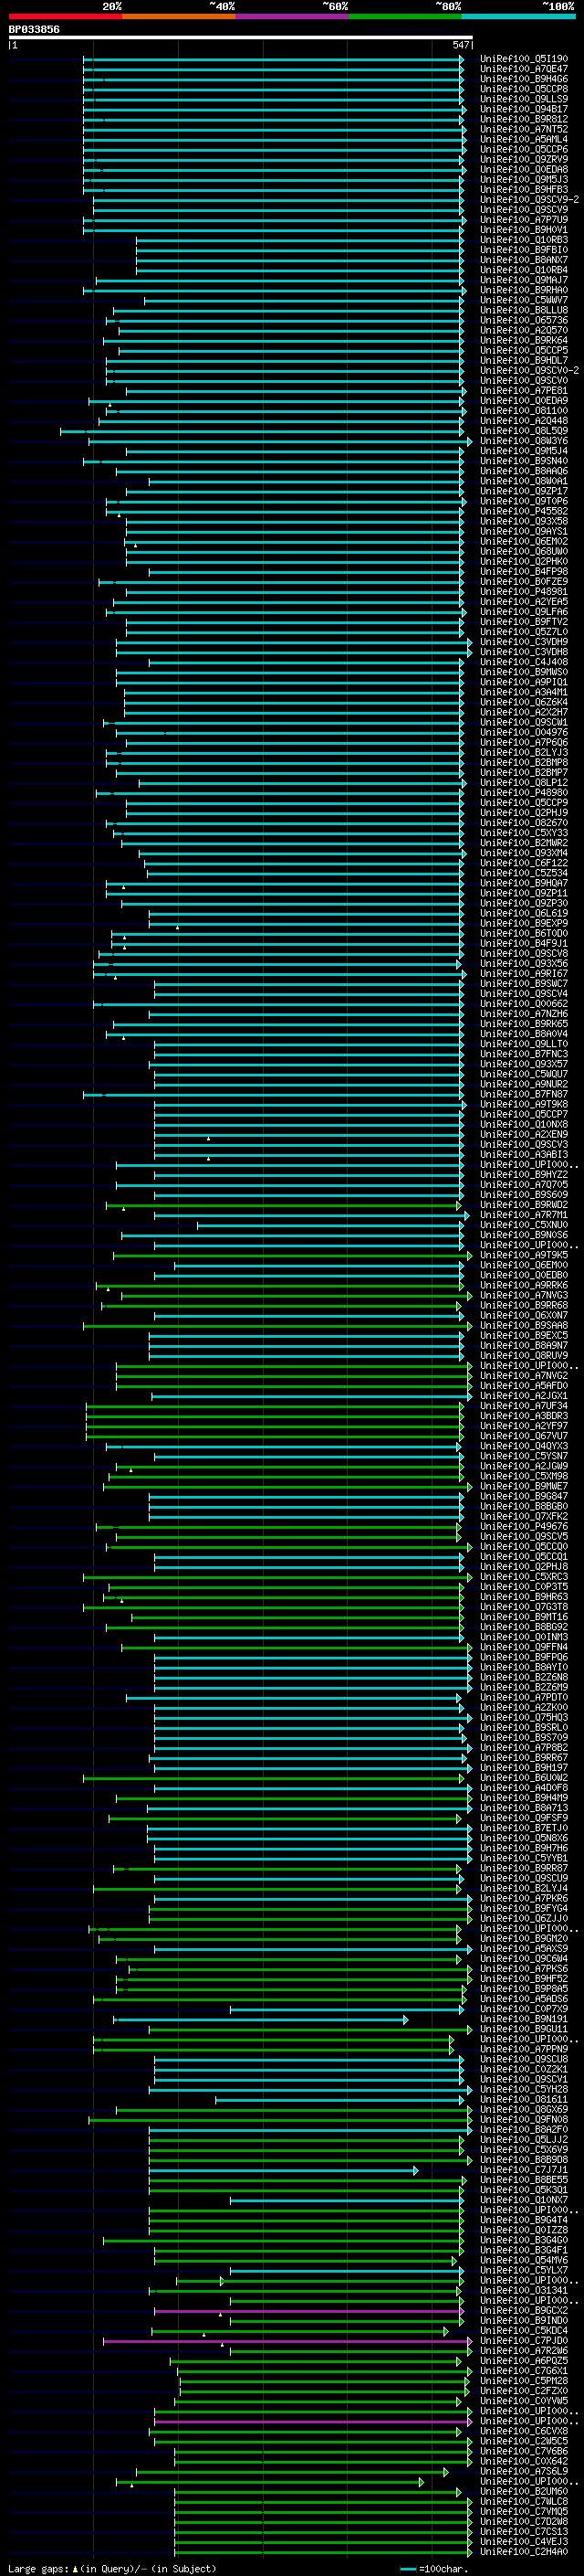Select the UniRef100_A5AML4 label
The height and width of the screenshot is (2576, 584).
(x=523, y=139)
